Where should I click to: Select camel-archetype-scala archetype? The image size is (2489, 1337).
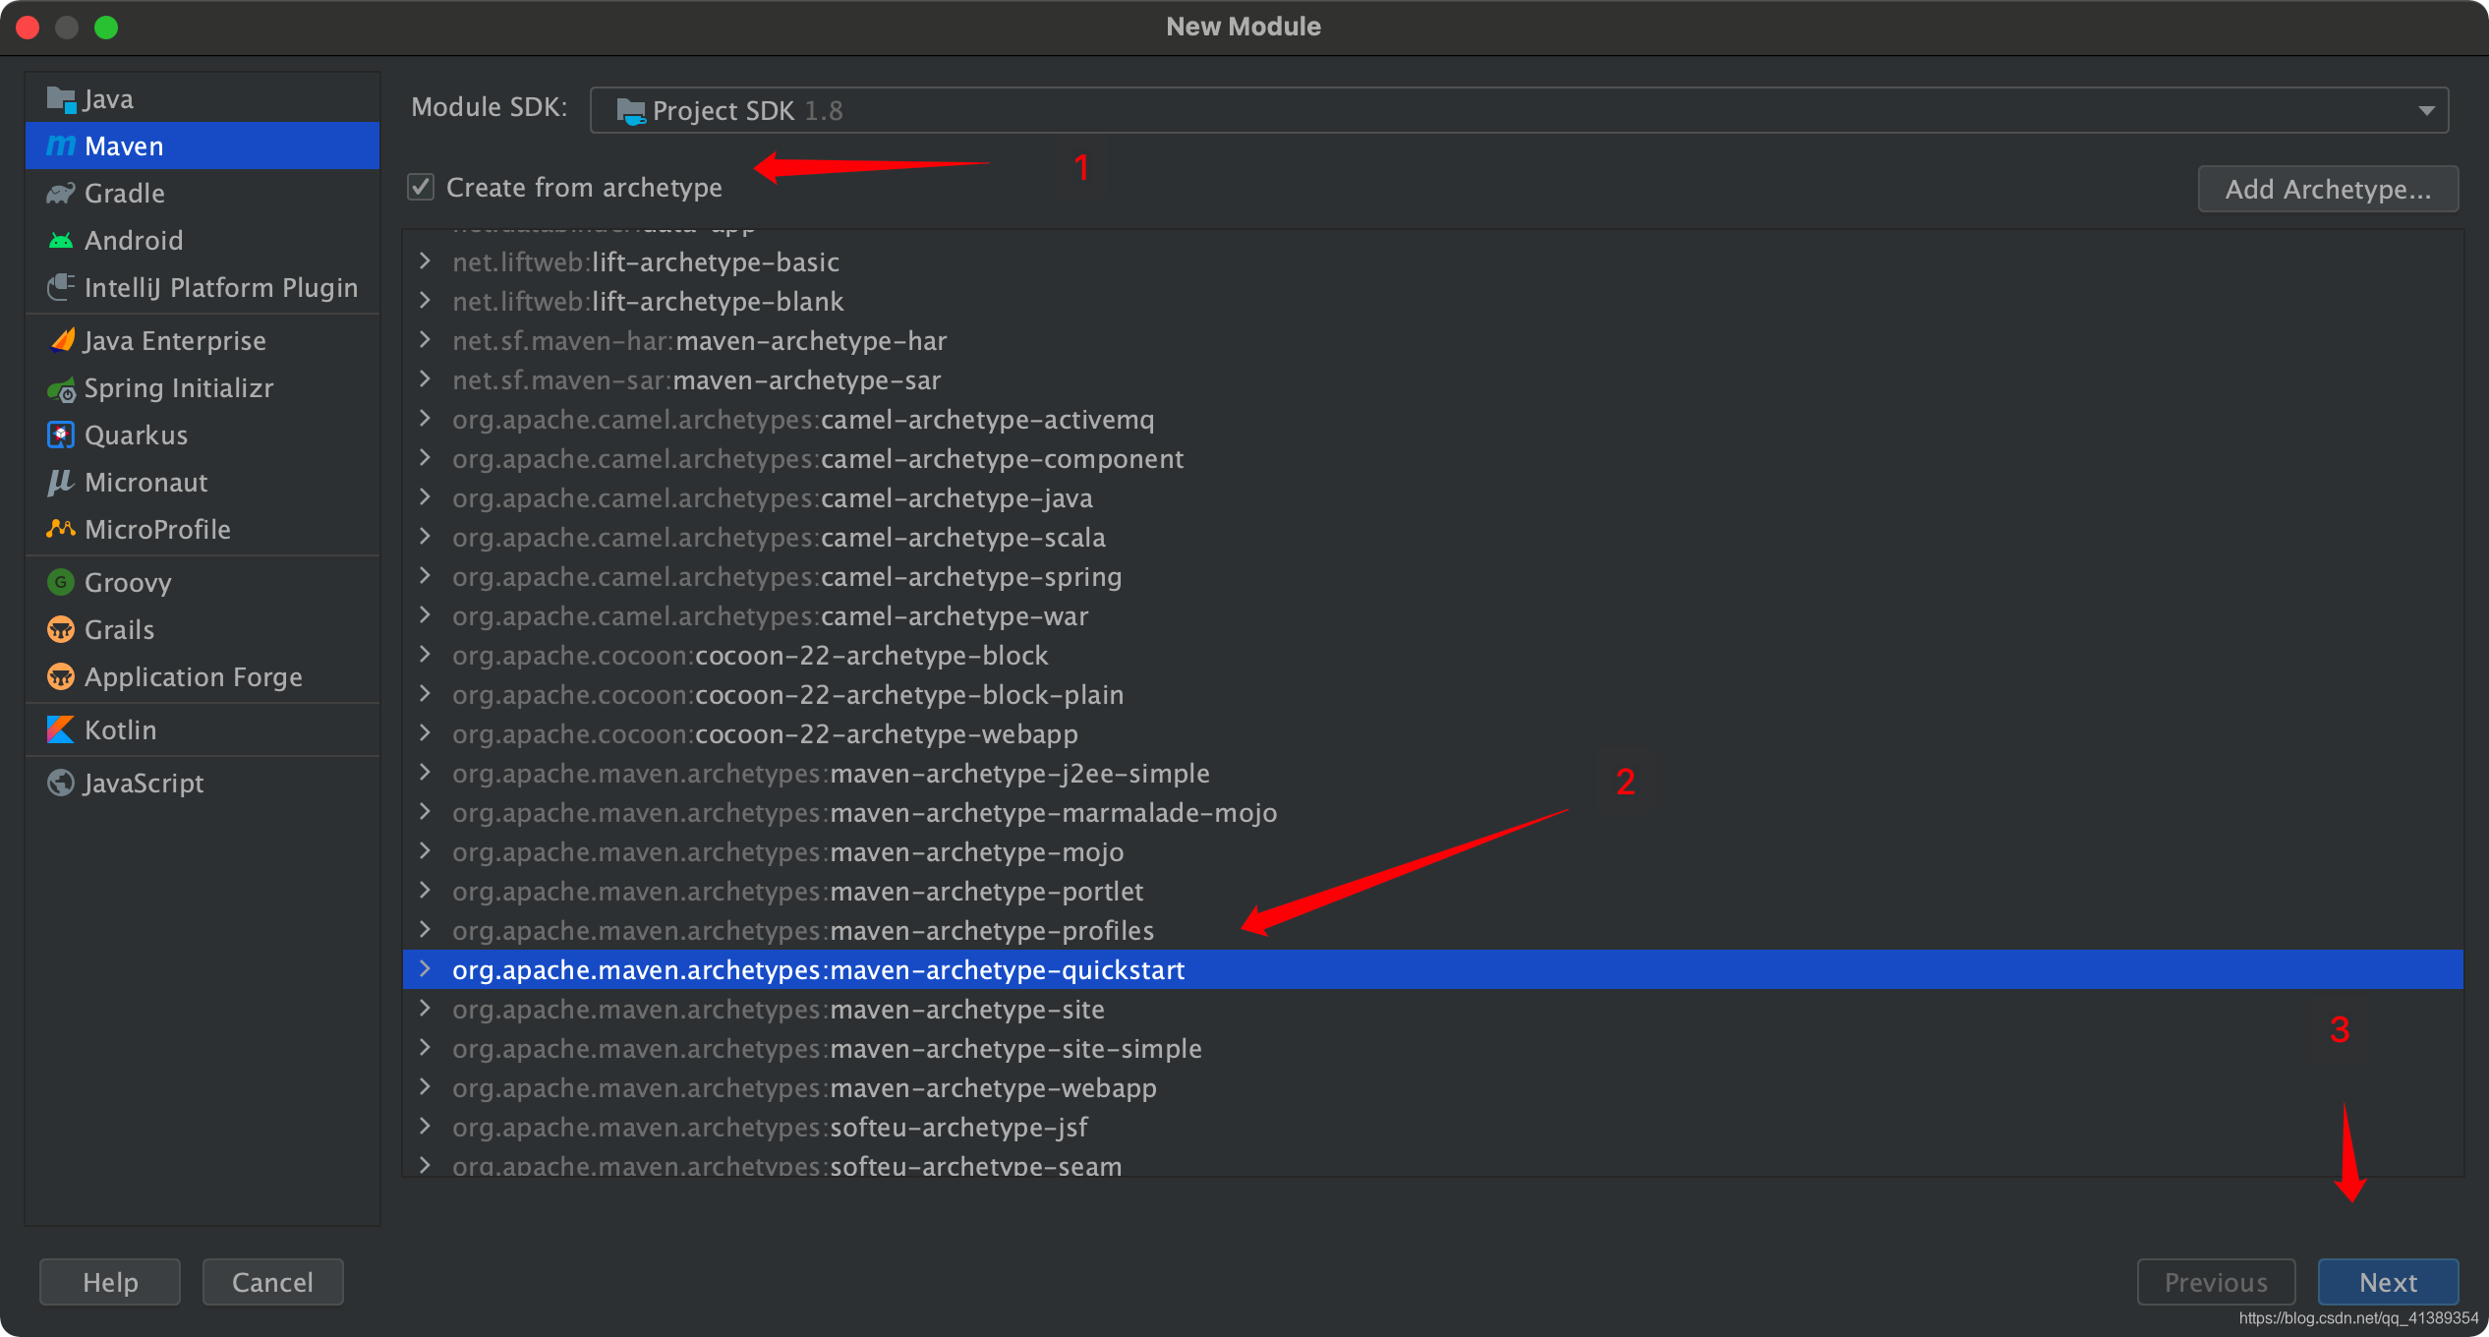coord(1433,537)
